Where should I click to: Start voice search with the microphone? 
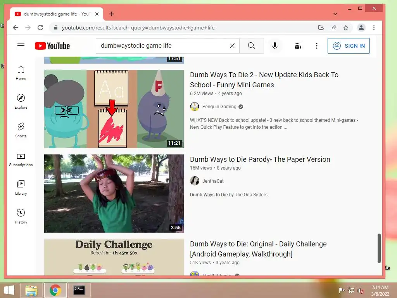pos(275,46)
